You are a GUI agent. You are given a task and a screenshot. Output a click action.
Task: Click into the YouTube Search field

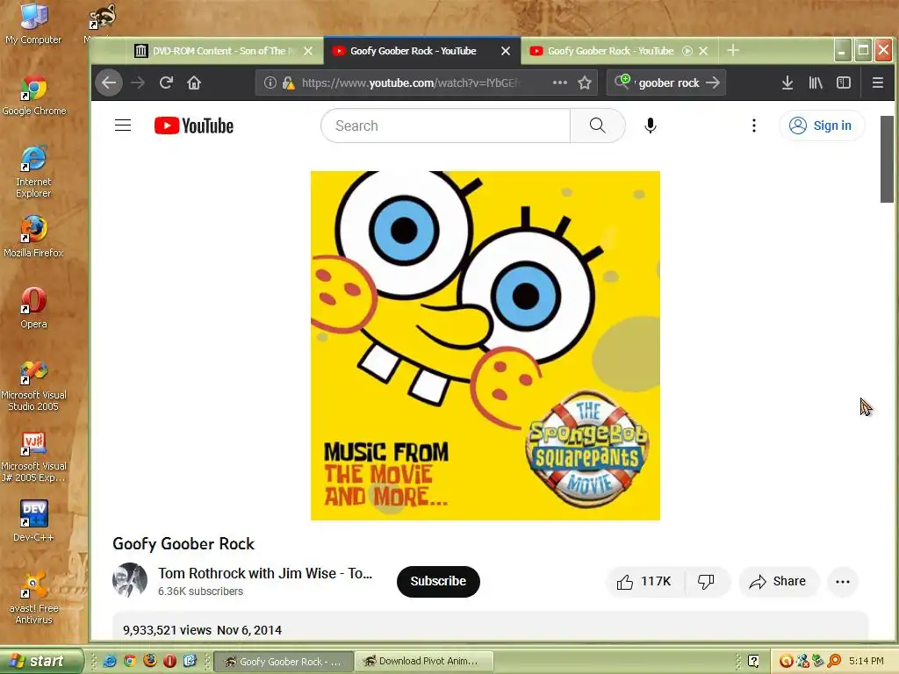pyautogui.click(x=445, y=125)
